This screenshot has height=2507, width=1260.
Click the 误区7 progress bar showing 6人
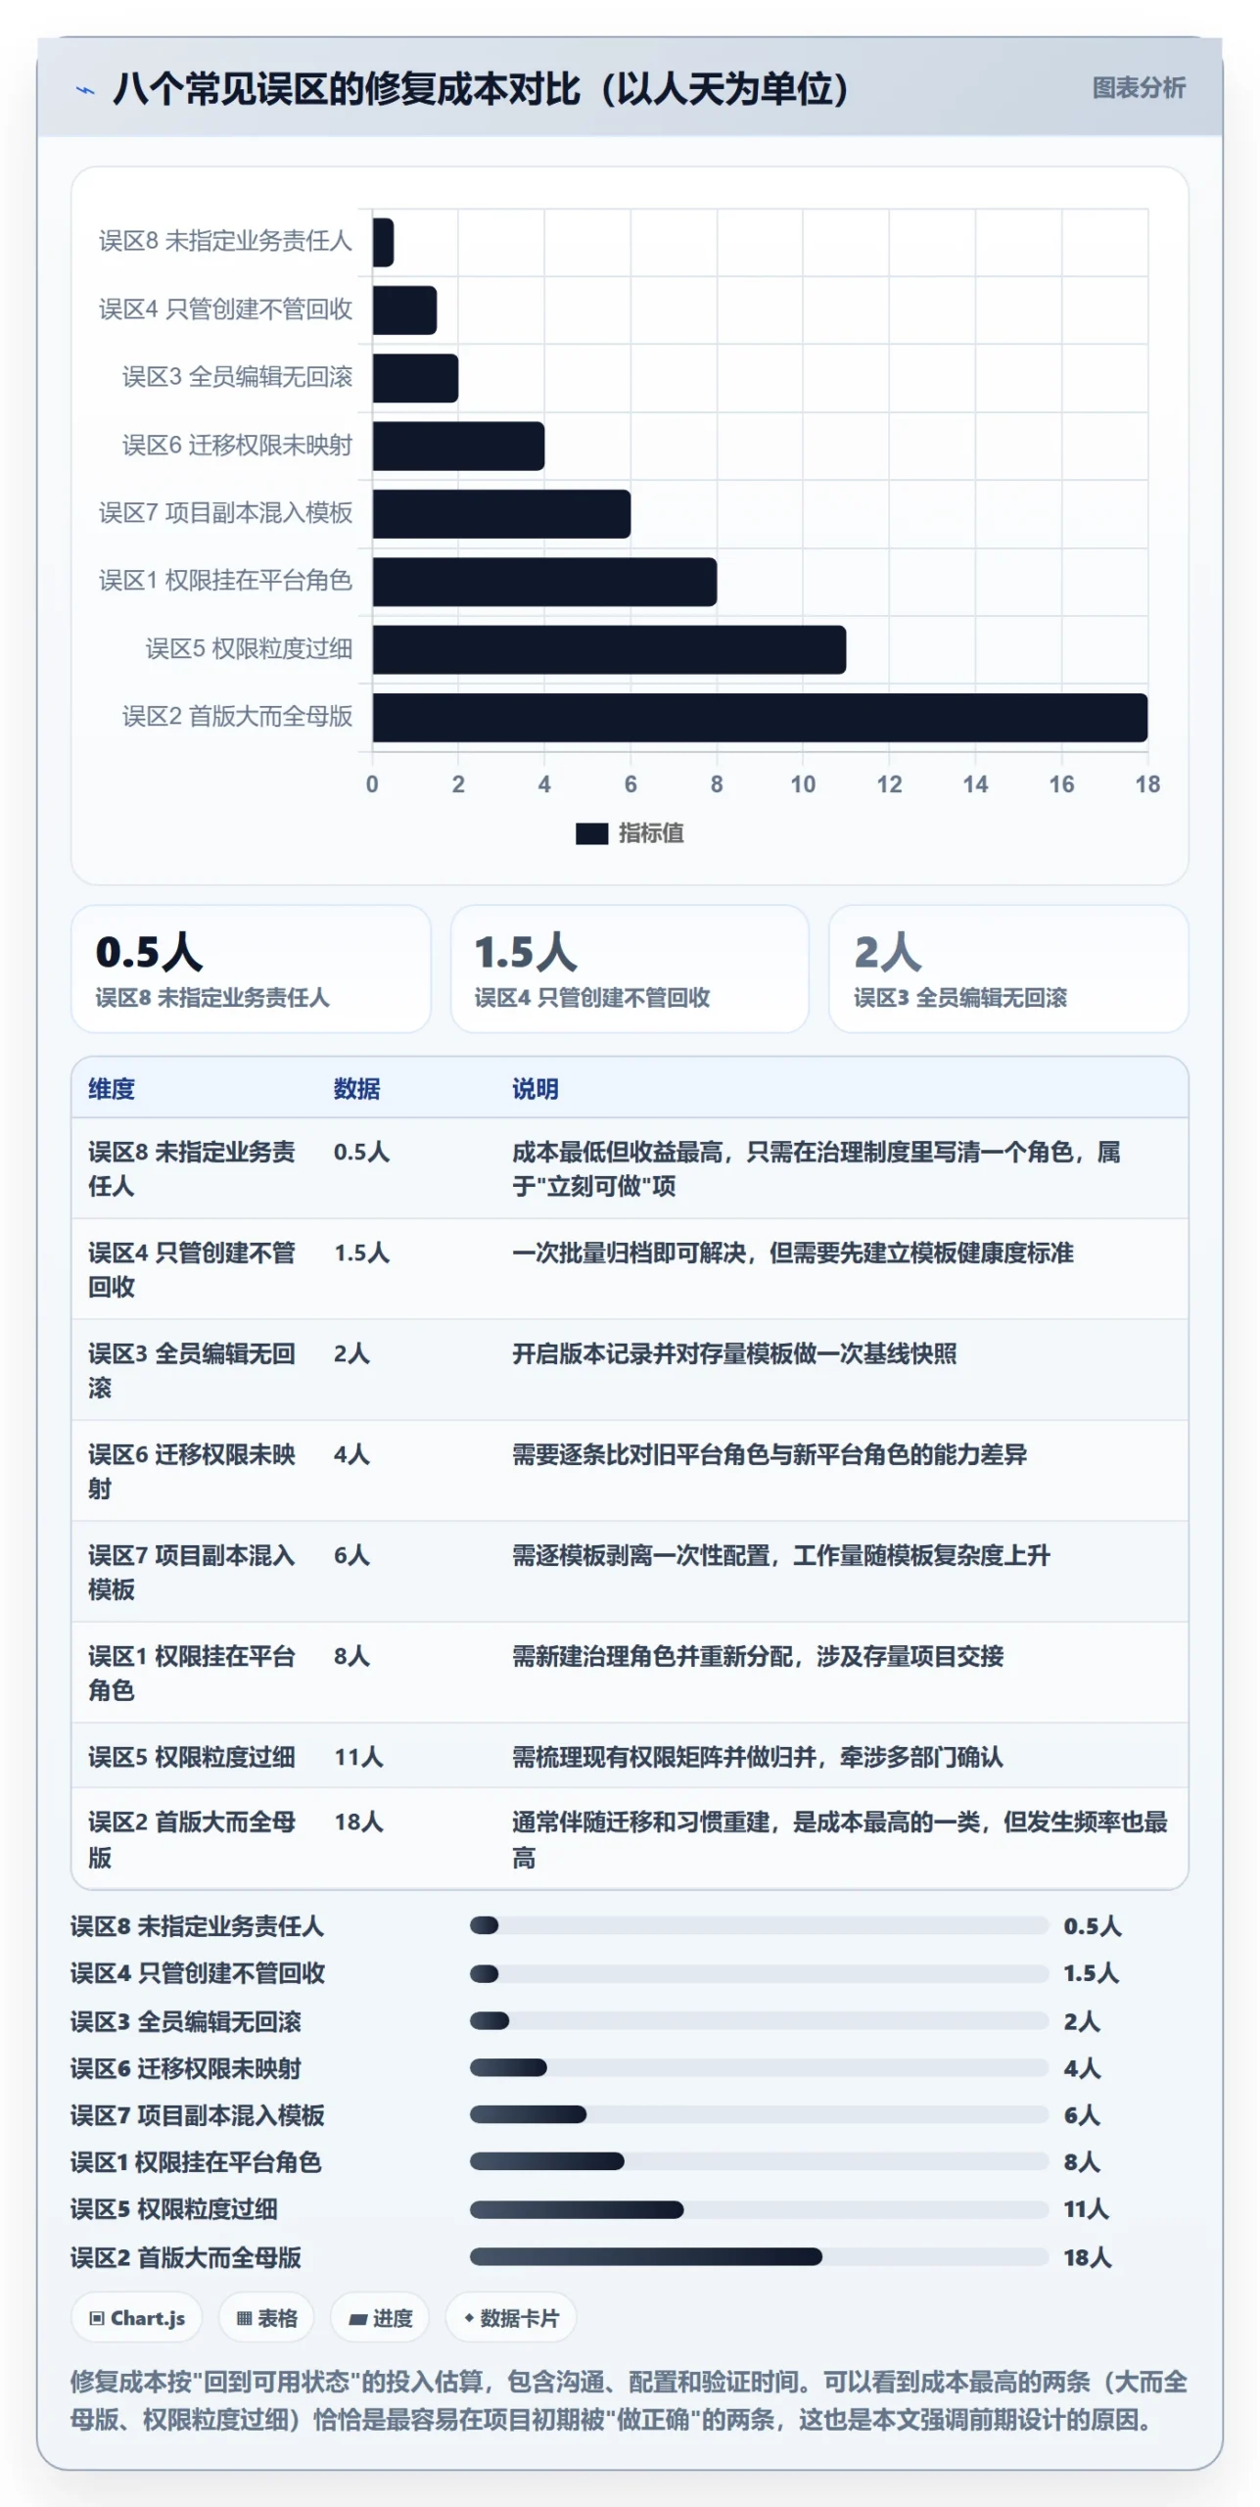tap(759, 2114)
